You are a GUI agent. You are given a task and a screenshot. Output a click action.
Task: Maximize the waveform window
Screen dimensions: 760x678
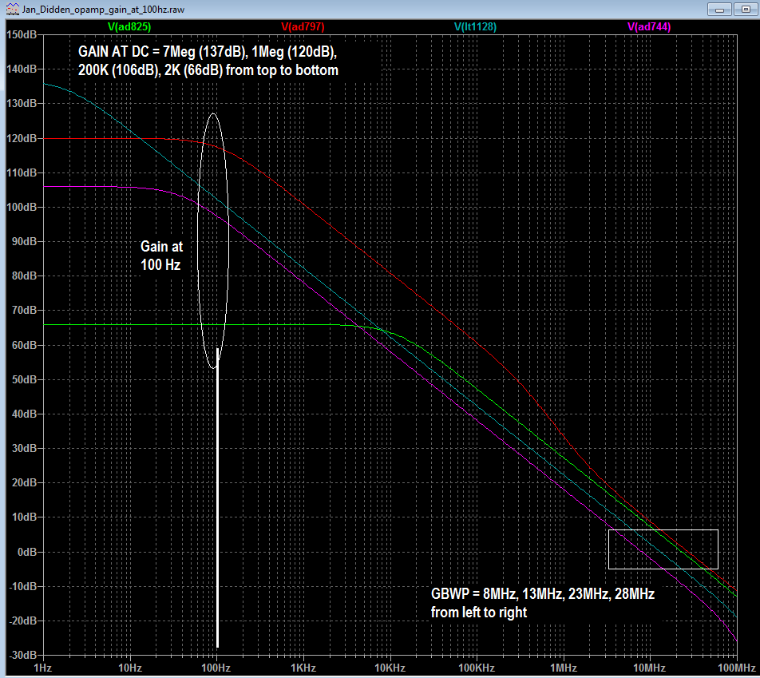746,10
